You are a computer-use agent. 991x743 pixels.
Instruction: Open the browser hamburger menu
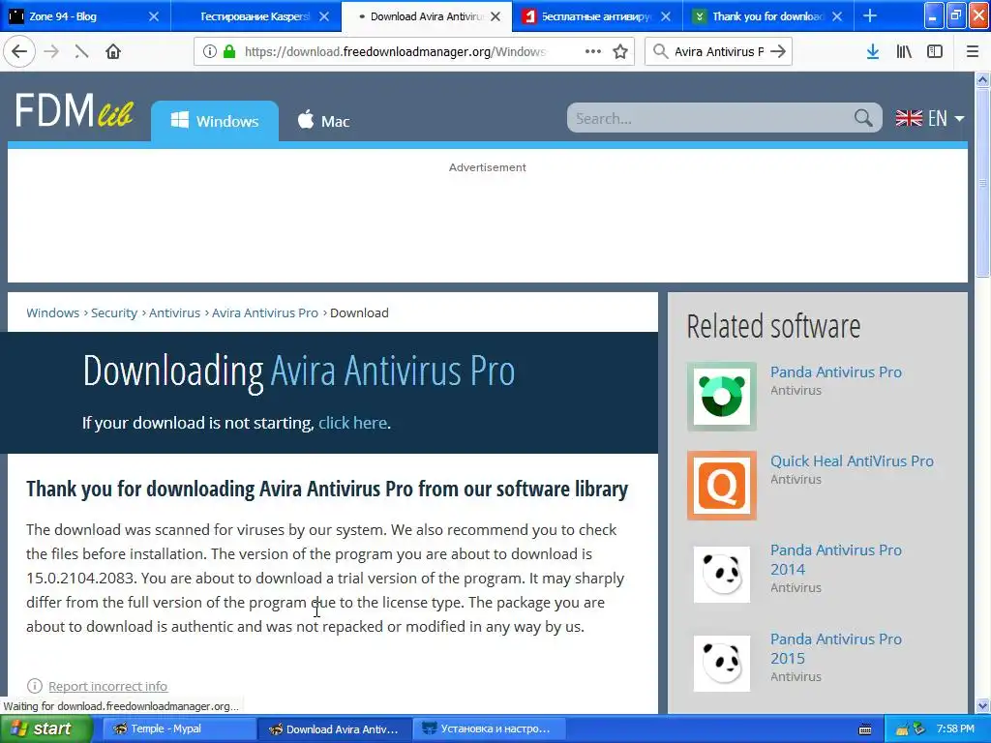tap(973, 52)
